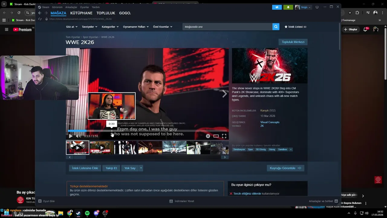Click the Takip Et button

(111, 168)
